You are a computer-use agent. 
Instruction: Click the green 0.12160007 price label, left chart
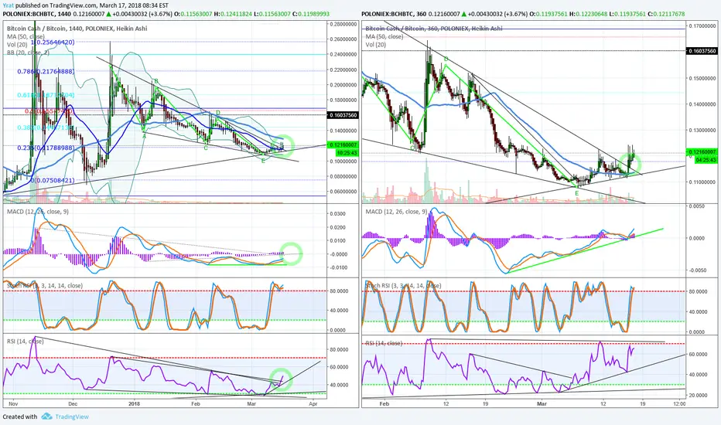click(x=343, y=144)
